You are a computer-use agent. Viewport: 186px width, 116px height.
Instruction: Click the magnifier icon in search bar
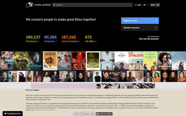[54, 5]
